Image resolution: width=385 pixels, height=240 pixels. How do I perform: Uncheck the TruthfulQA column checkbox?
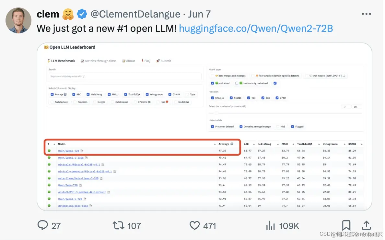click(x=126, y=94)
